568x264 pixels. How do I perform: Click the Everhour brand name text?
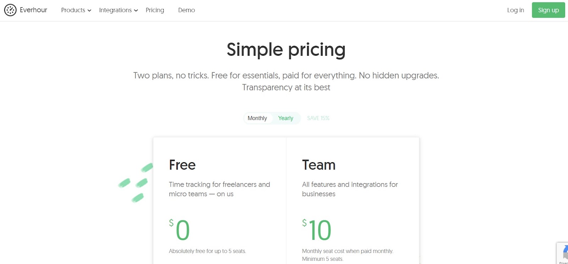(x=33, y=10)
